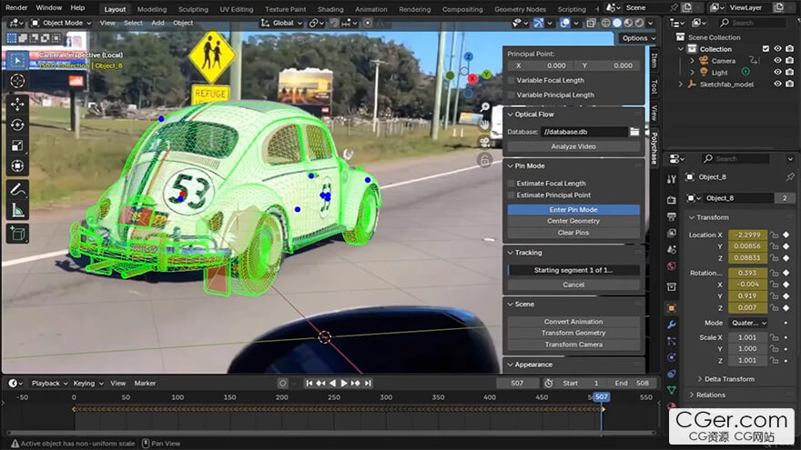Choose the Annotate pencil tool
Screen dimensions: 801x450
17,190
